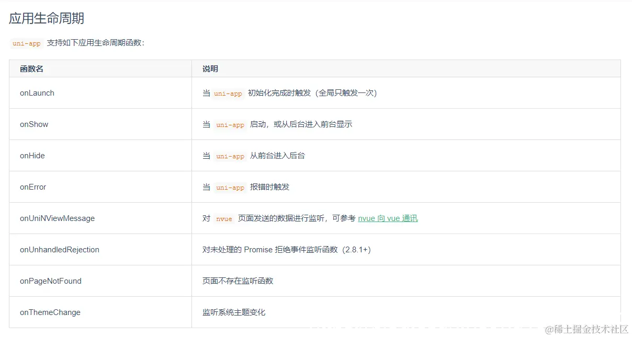Click the onShow function name

33,124
